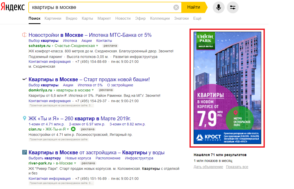Image resolution: width=294 pixels, height=189 pixels.
Task: Expand the Ещё menu
Action: (197, 18)
